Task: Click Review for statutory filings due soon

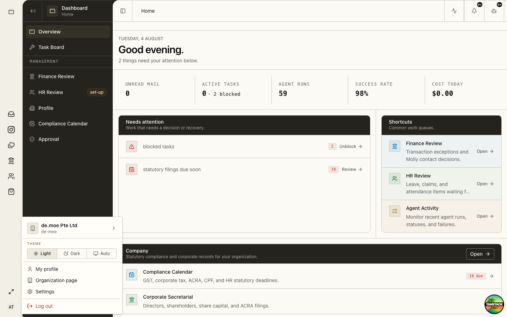Action: [352, 169]
